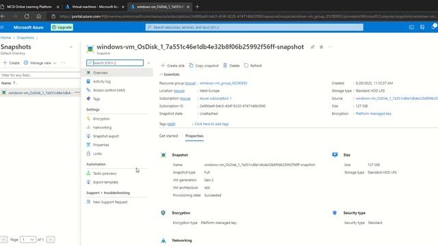The height and width of the screenshot is (246, 438).
Task: Open the snapshot row context menu ellipsis
Action: click(77, 93)
